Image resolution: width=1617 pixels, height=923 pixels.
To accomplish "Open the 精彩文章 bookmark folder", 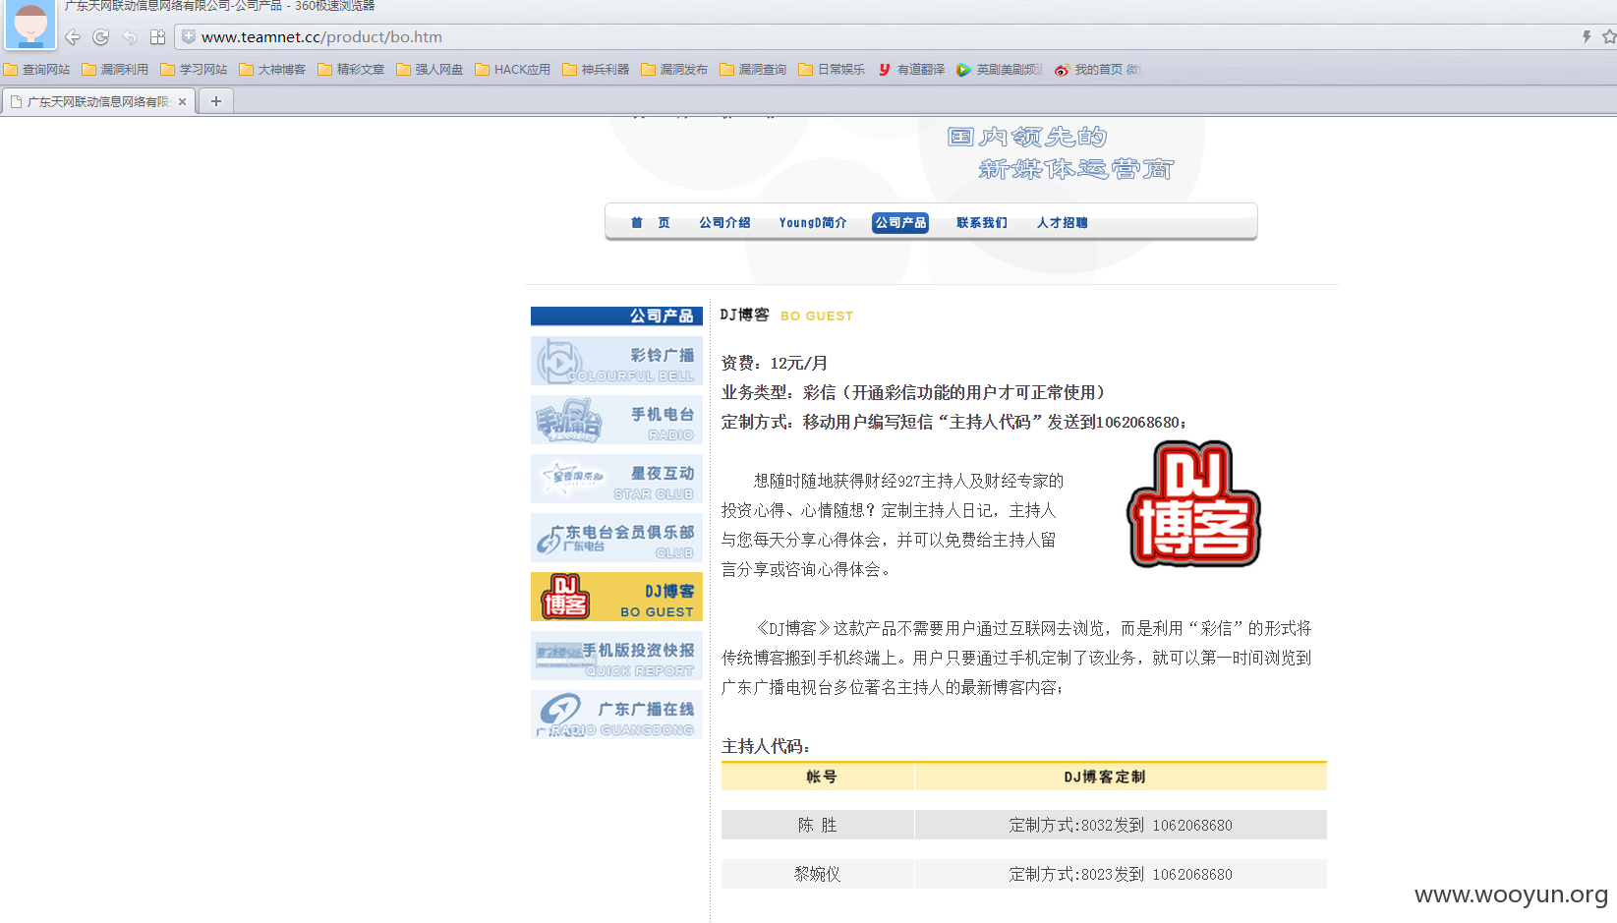I will click(x=351, y=70).
